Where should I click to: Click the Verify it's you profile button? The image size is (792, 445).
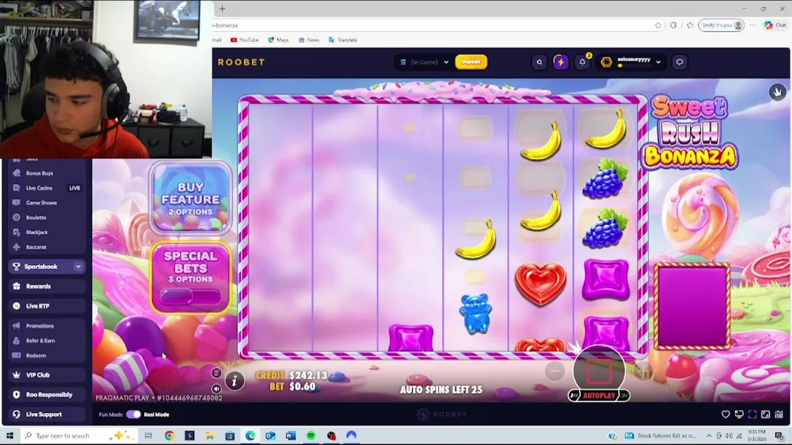tap(721, 25)
